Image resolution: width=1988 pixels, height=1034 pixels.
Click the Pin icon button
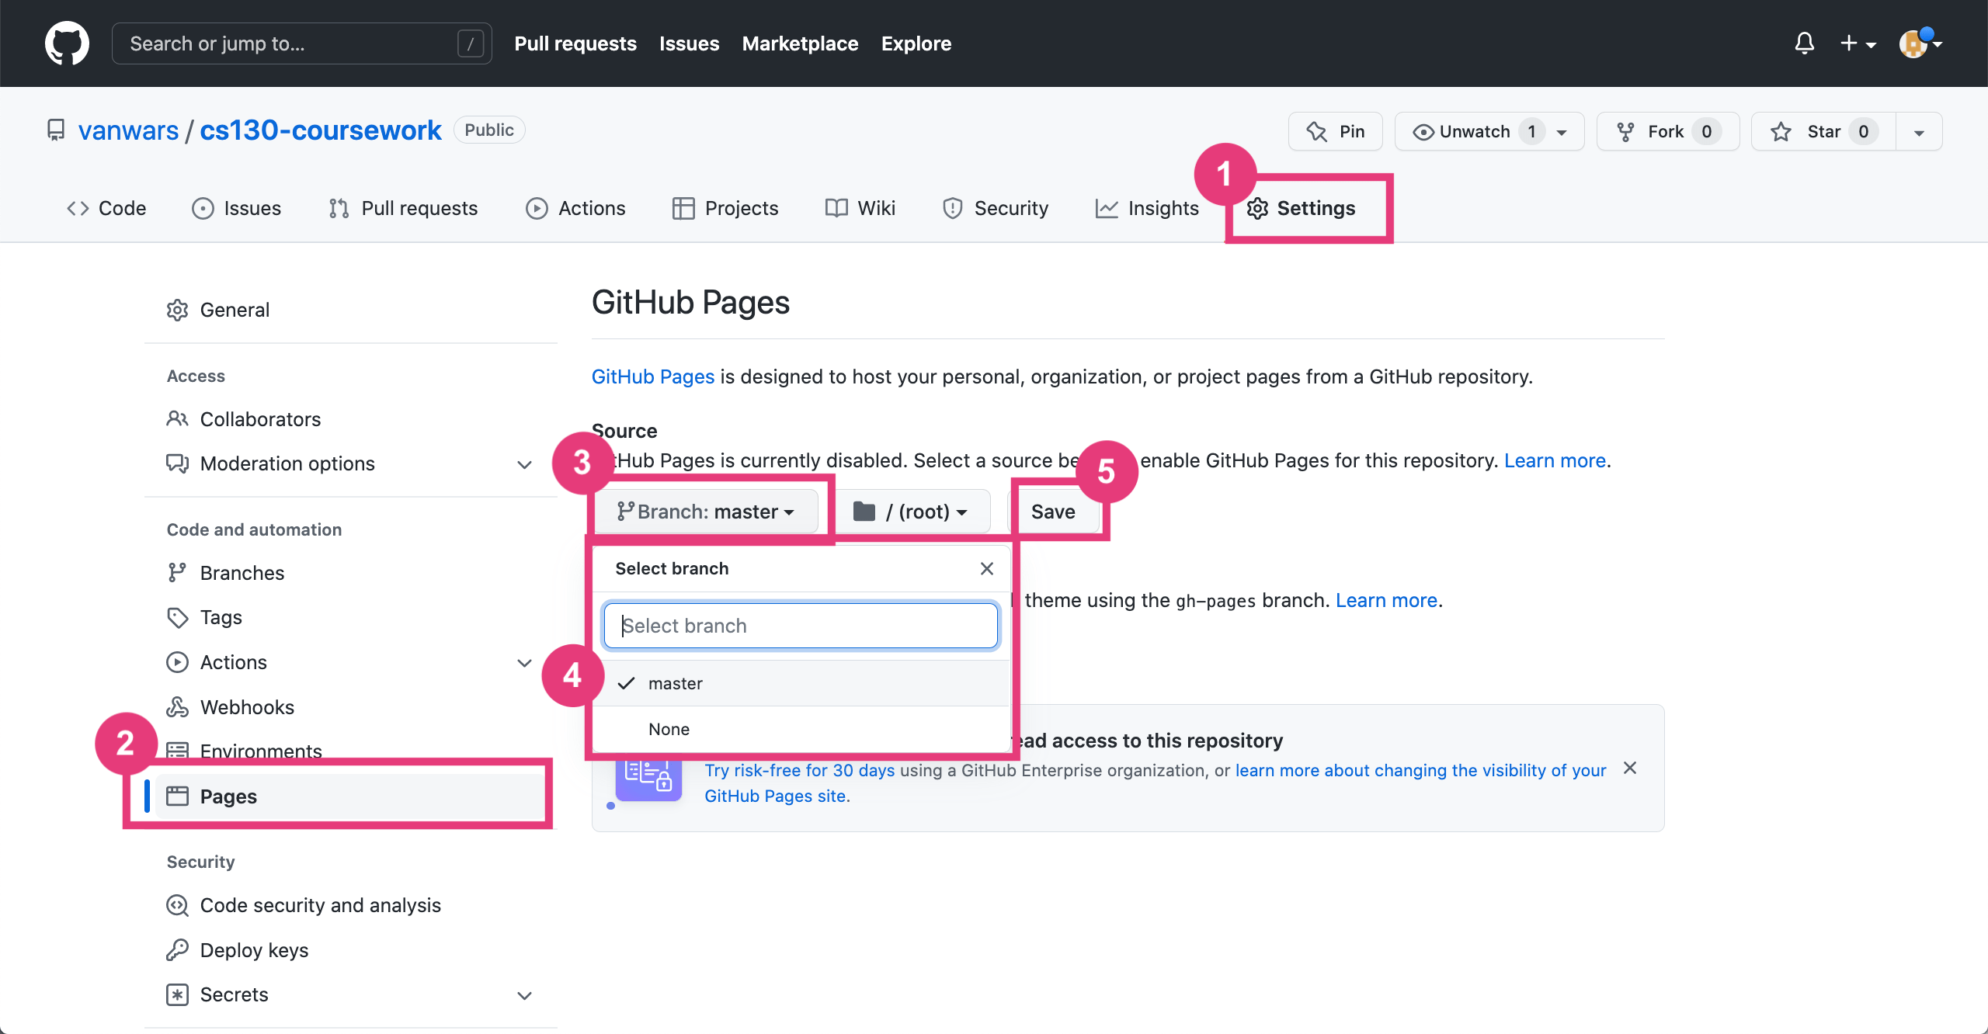tap(1315, 131)
